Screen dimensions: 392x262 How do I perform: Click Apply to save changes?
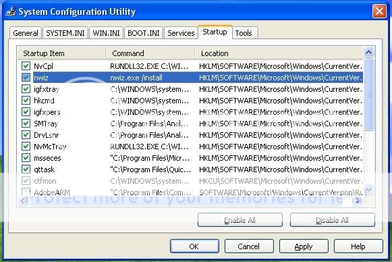tap(304, 246)
